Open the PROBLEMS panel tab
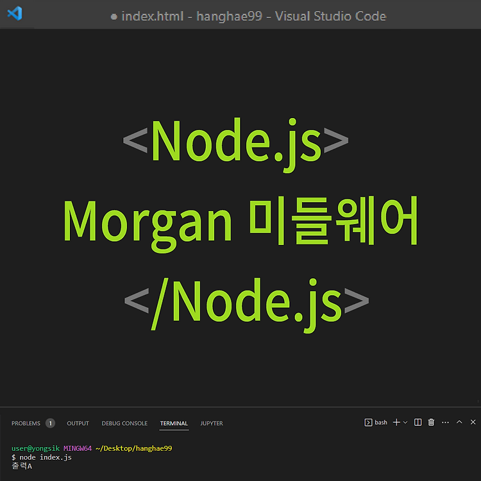Image resolution: width=481 pixels, height=481 pixels. click(x=26, y=423)
